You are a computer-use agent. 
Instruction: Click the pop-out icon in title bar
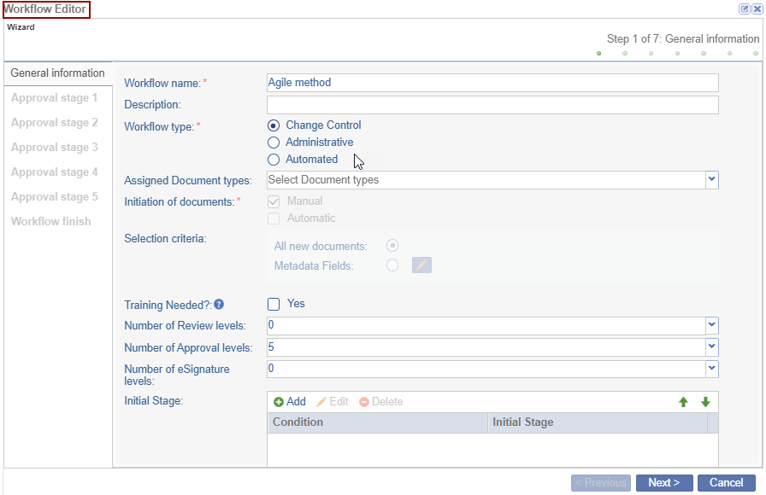(x=745, y=9)
